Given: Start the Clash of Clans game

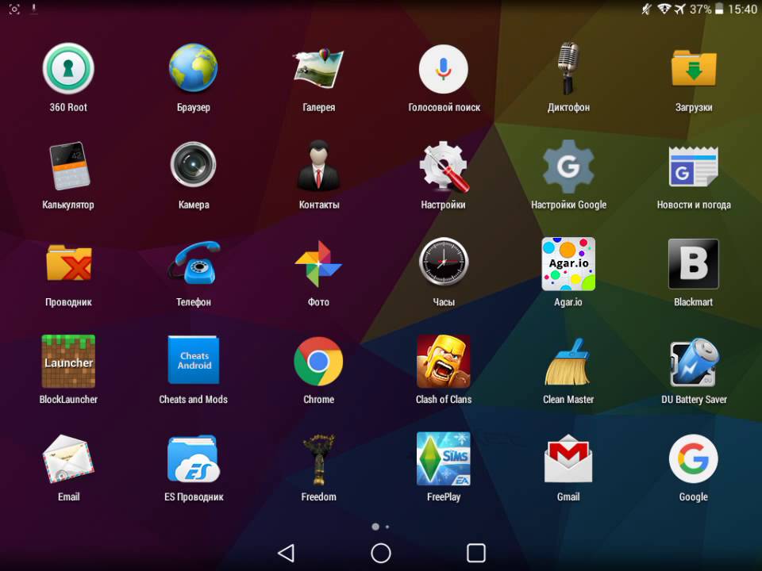Looking at the screenshot, I should pyautogui.click(x=444, y=362).
